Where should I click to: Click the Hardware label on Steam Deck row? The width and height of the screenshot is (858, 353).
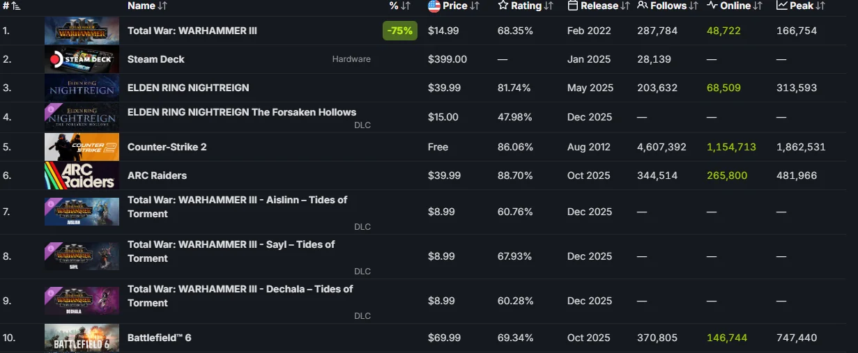[351, 59]
